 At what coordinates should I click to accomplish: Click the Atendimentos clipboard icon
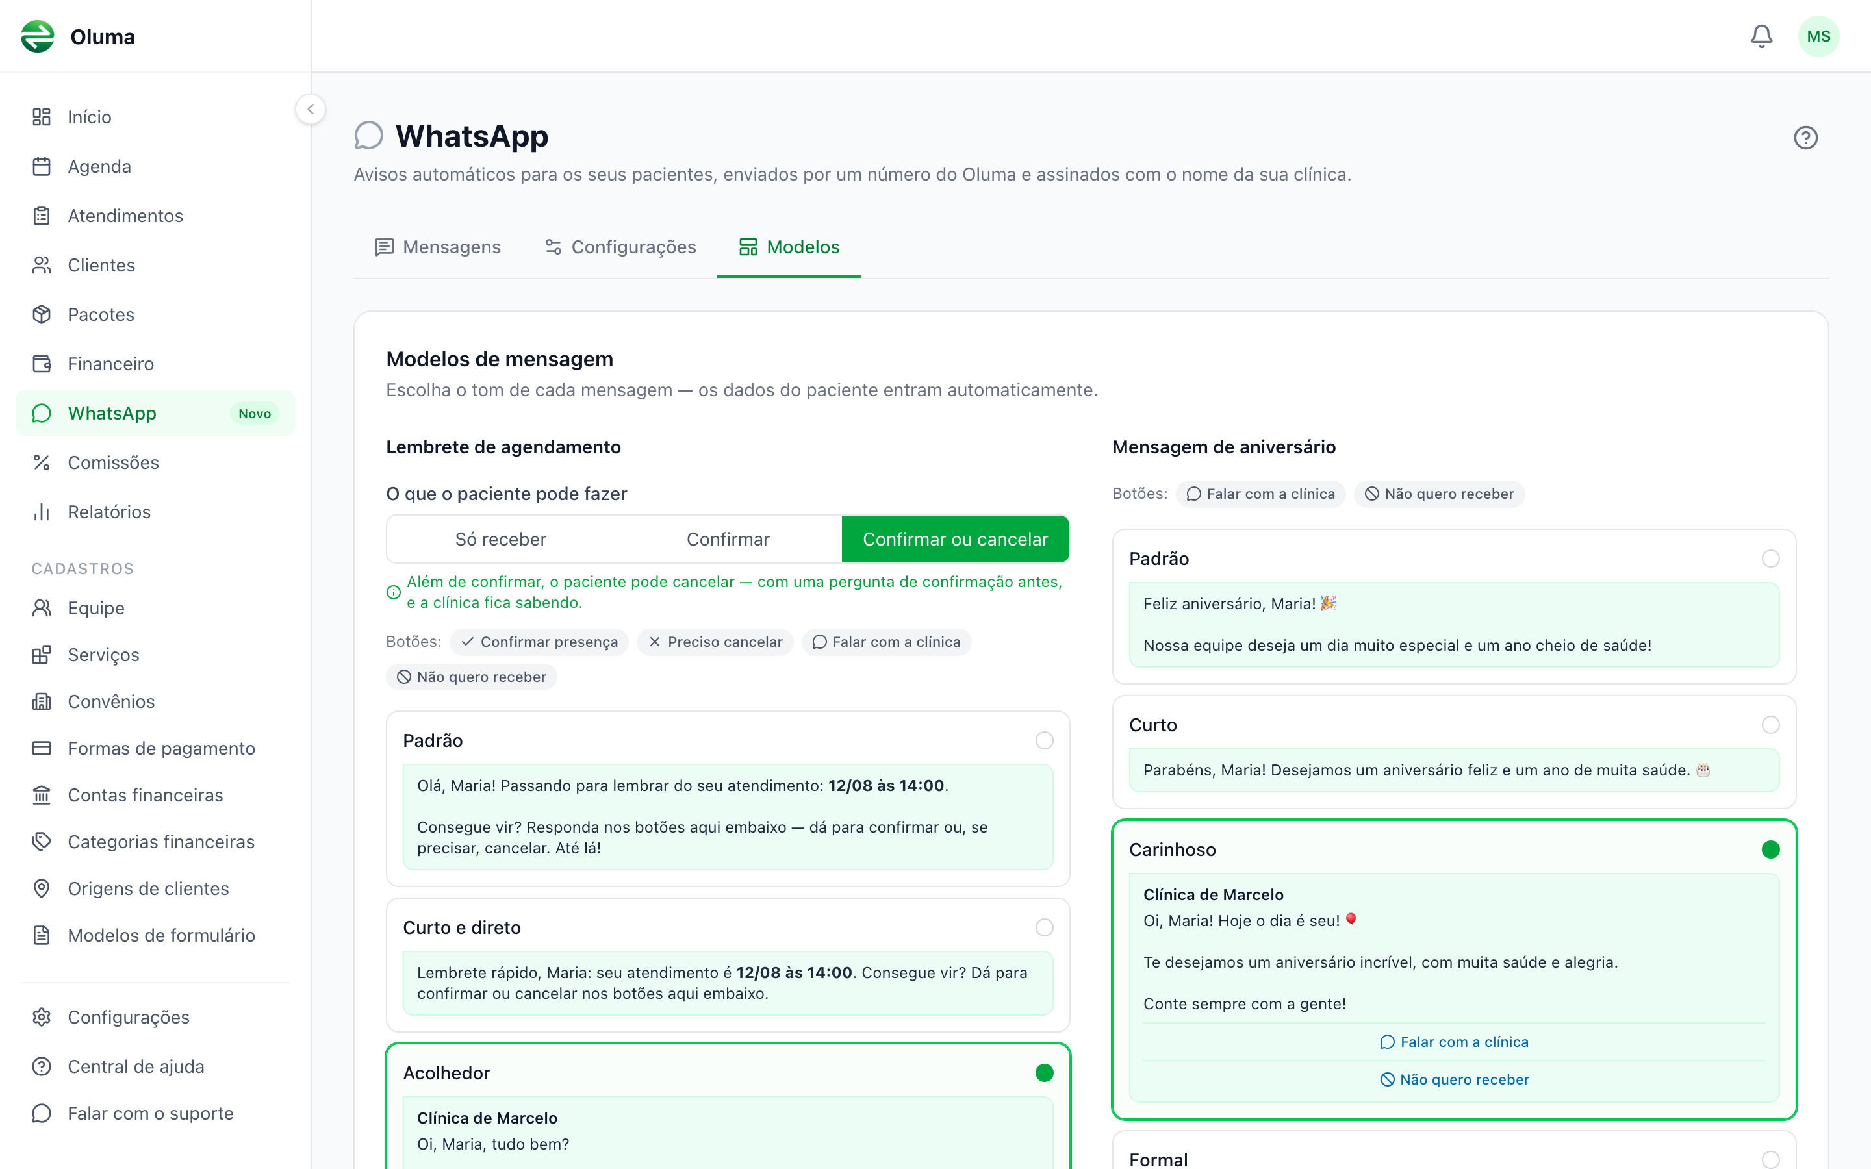[42, 216]
